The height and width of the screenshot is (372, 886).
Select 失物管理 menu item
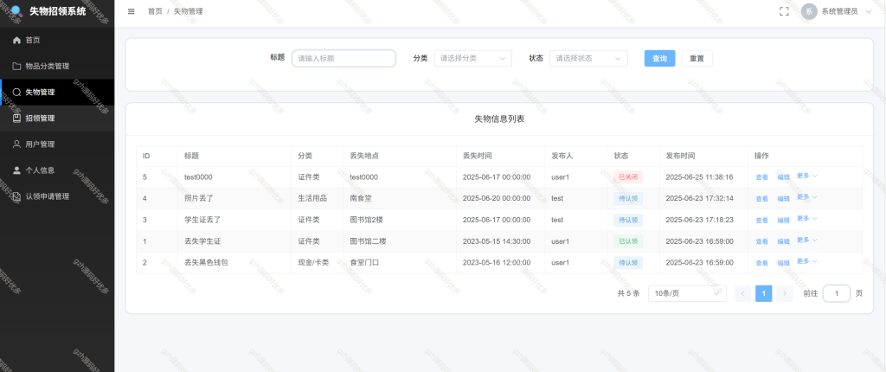coord(57,93)
